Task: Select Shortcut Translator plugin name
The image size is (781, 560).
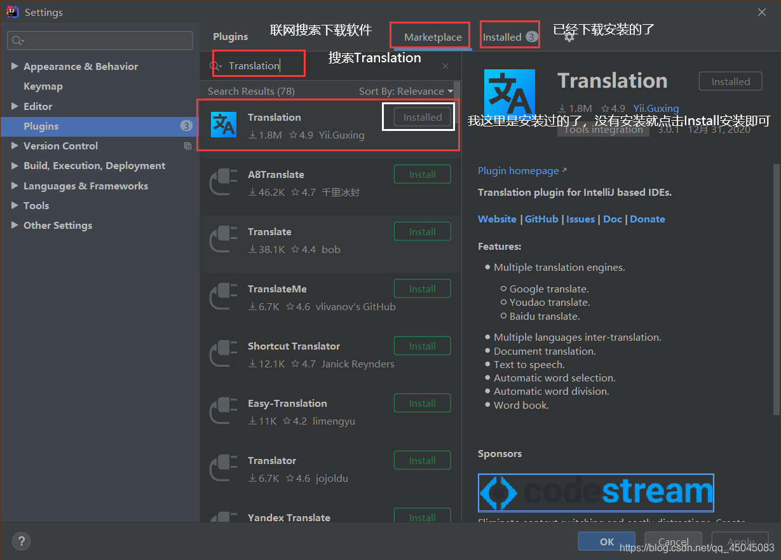Action: [294, 346]
